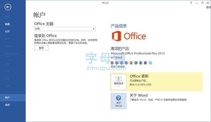The image size is (211, 122).
Task: Click the 登录 link in the top-right corner
Action: [208, 7]
